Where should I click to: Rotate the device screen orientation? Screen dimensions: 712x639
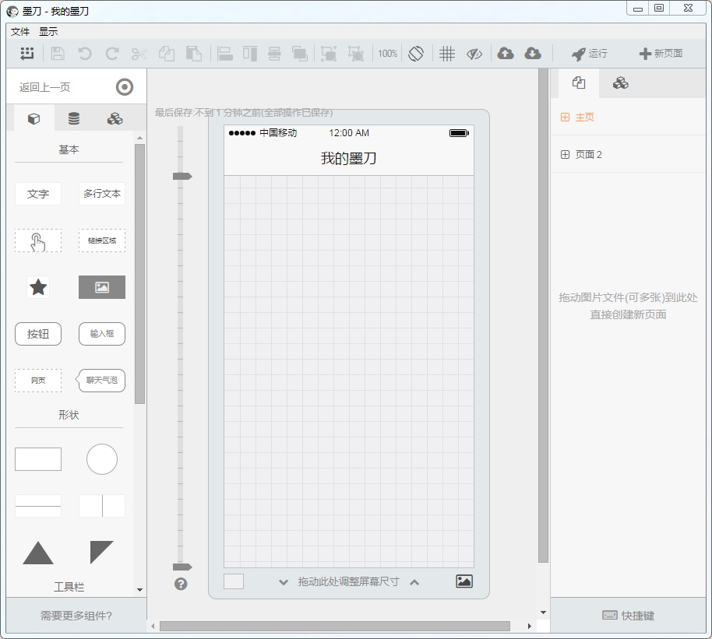[416, 54]
